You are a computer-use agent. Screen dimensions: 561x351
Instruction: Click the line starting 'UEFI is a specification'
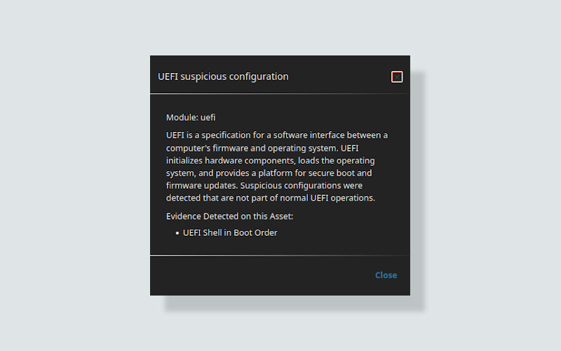[276, 135]
